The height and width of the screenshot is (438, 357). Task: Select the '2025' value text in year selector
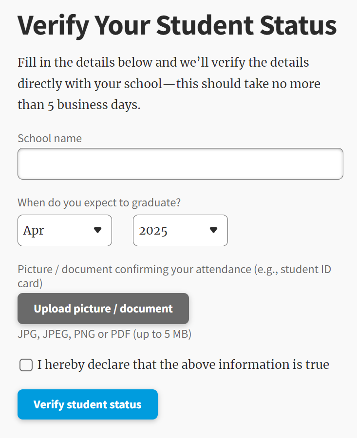tap(153, 231)
